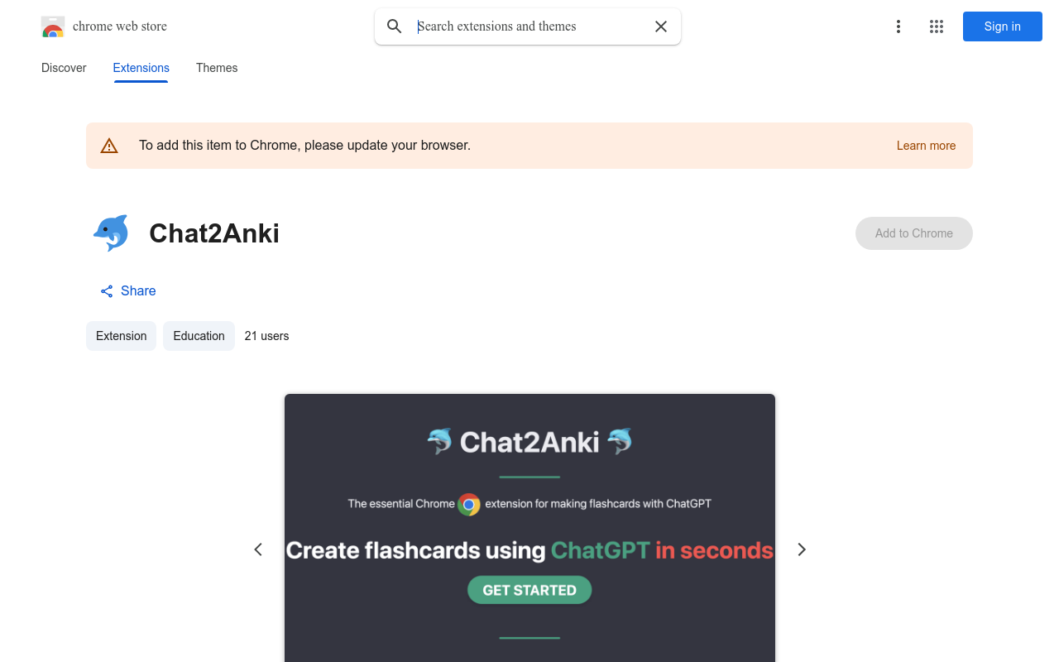Screen dimensions: 1059x662
Task: Open the Discover section
Action: click(x=63, y=68)
